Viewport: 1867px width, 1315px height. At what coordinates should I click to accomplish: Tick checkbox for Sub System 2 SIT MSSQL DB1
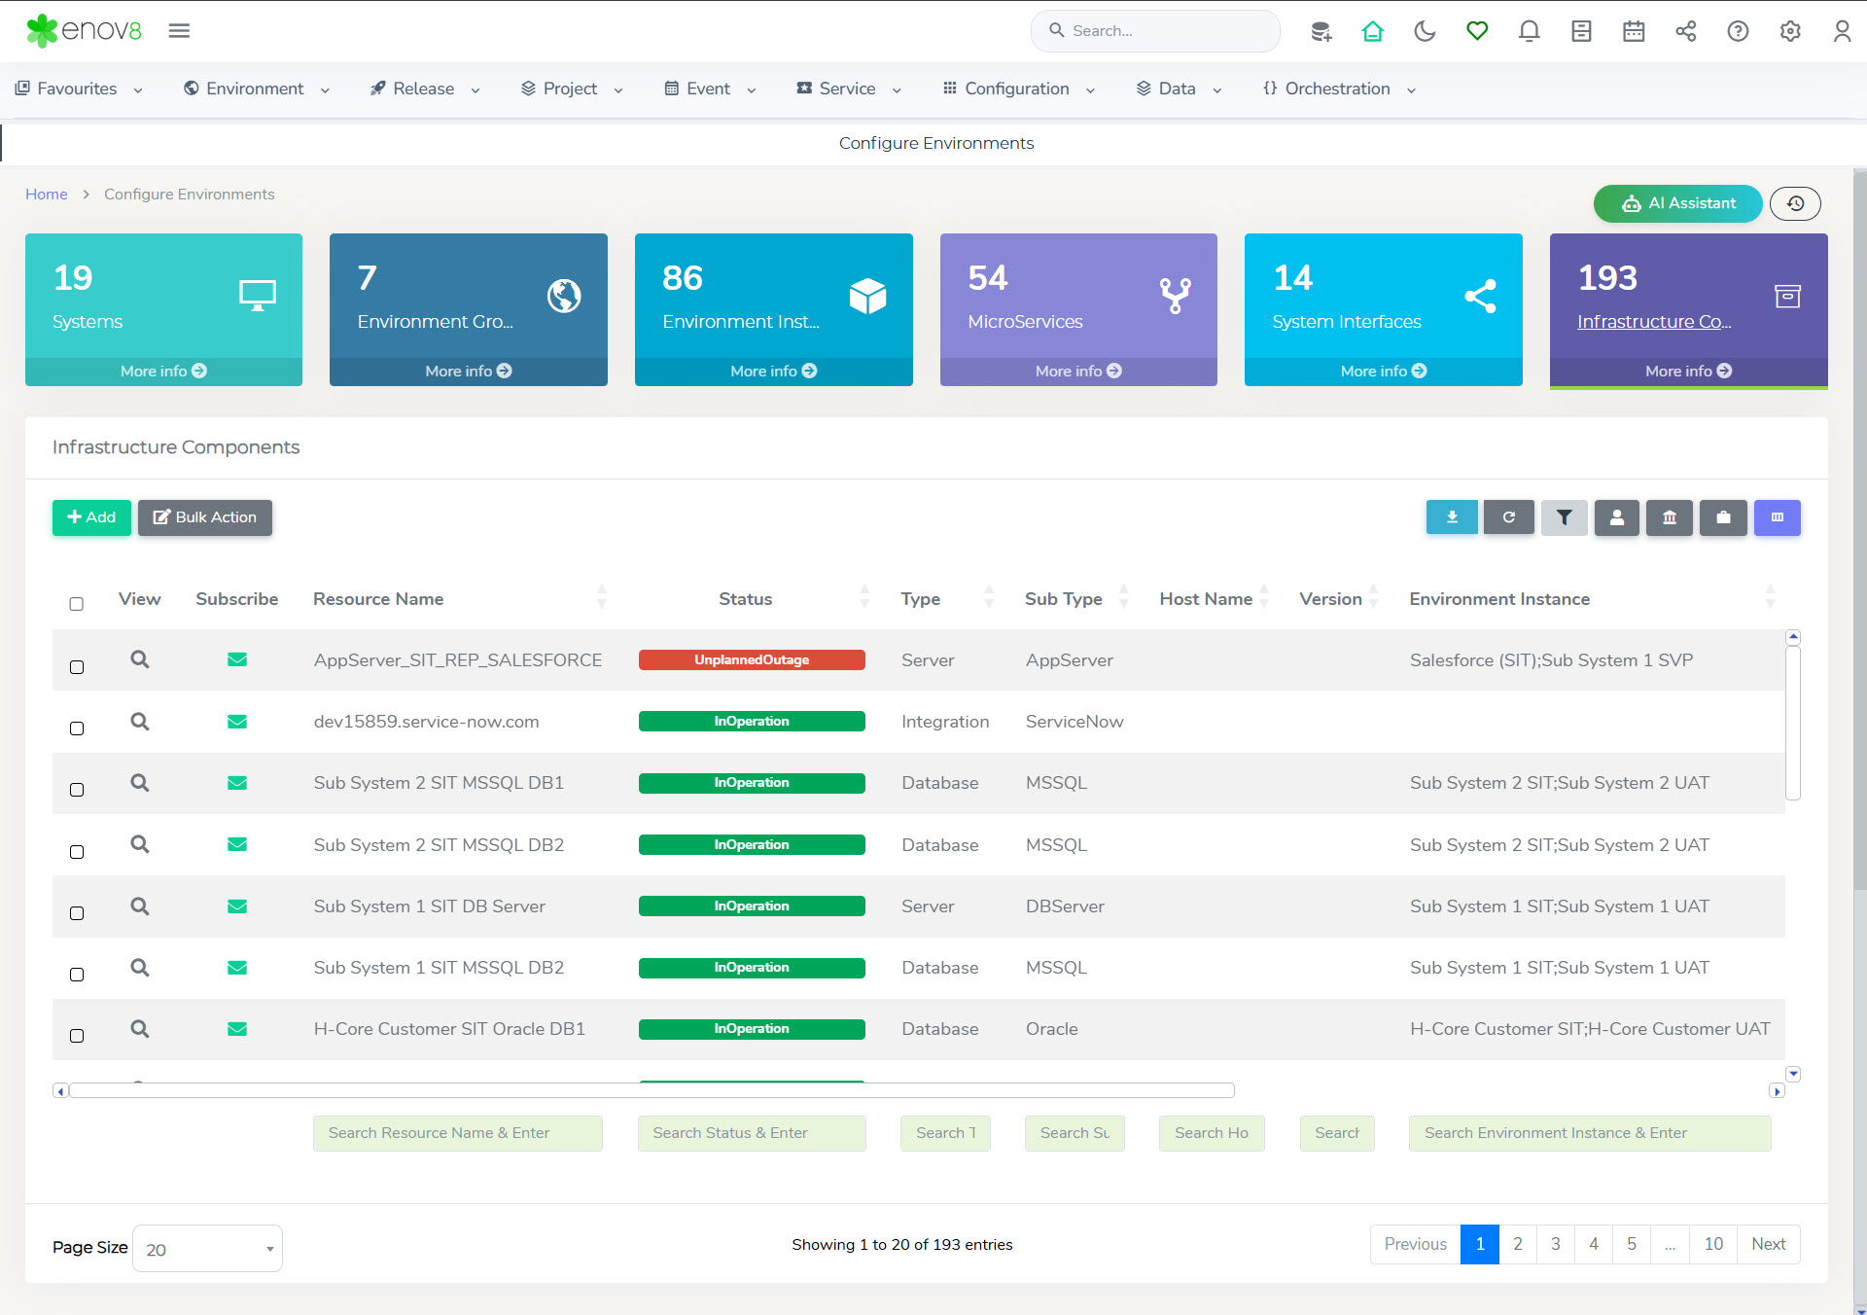click(77, 790)
